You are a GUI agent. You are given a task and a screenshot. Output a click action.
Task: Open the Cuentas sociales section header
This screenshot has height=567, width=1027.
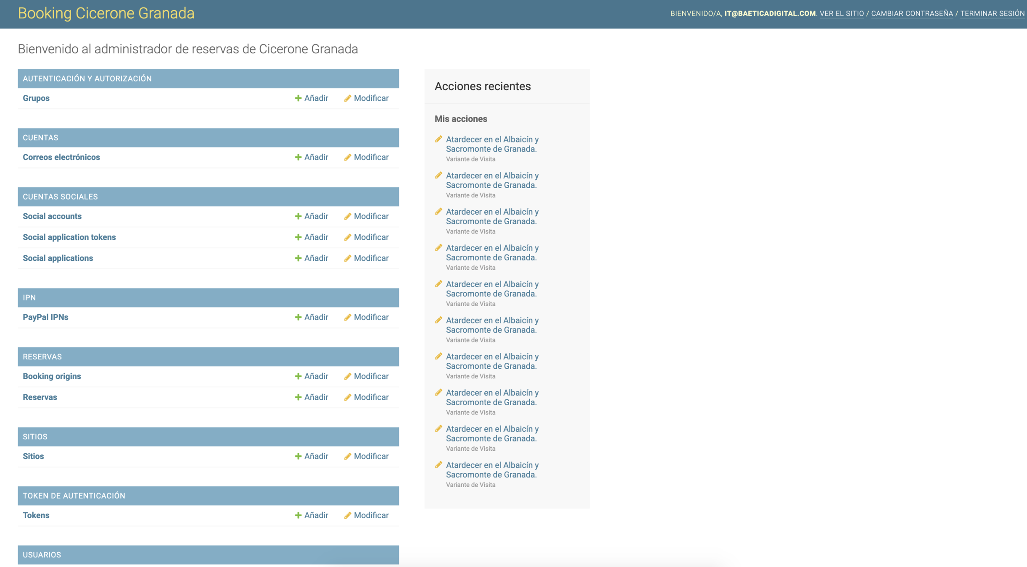click(60, 197)
